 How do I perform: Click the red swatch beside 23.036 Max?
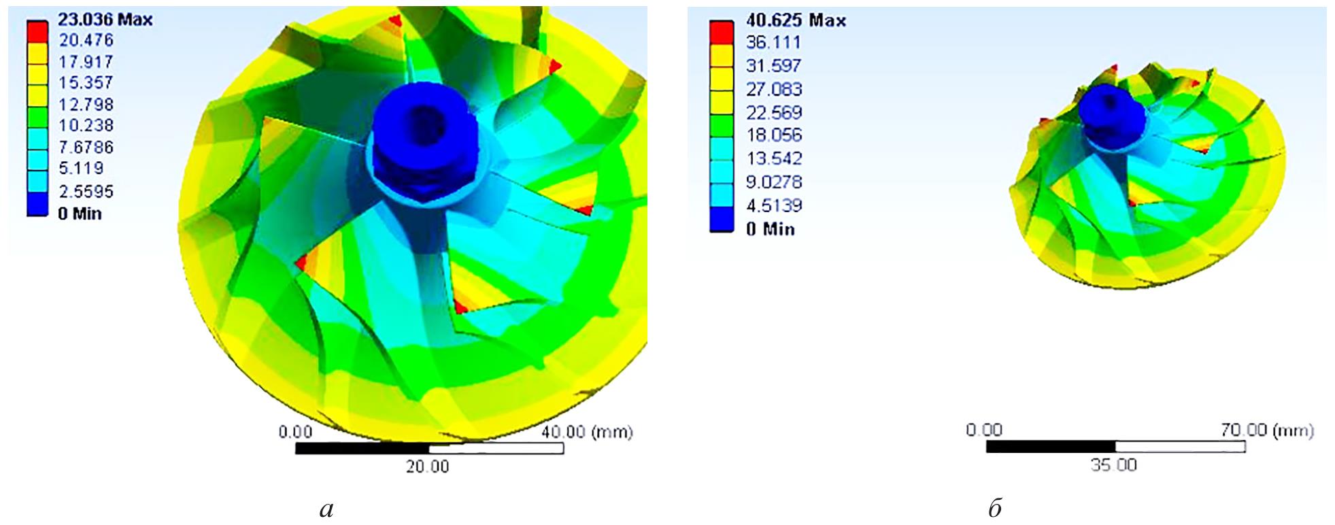37,31
